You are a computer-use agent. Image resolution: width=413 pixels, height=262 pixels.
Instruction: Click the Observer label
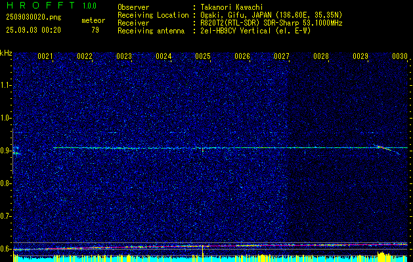point(133,7)
